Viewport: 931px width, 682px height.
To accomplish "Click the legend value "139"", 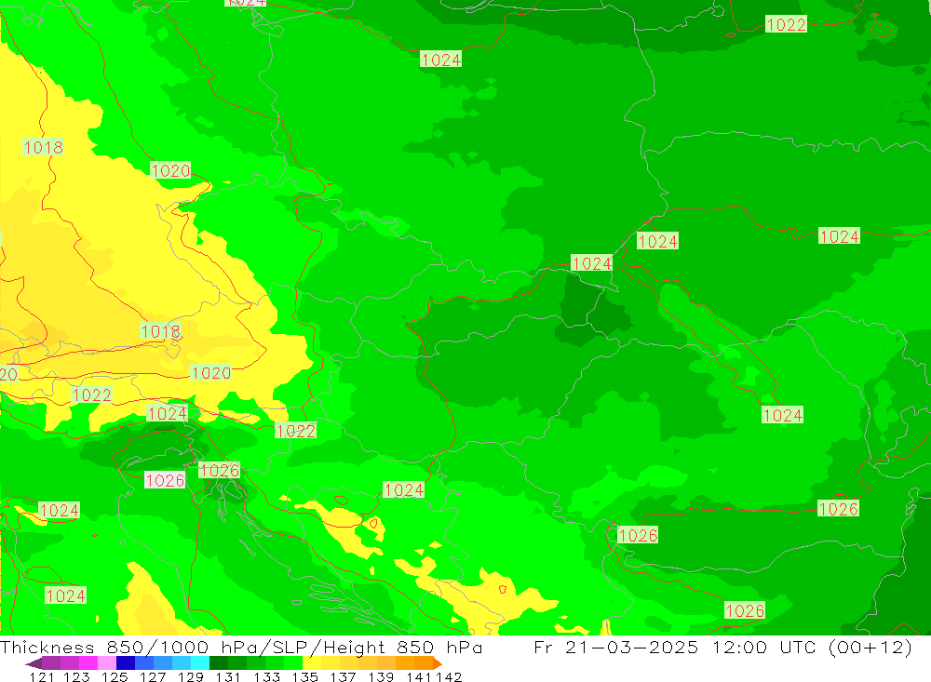I will point(381,676).
